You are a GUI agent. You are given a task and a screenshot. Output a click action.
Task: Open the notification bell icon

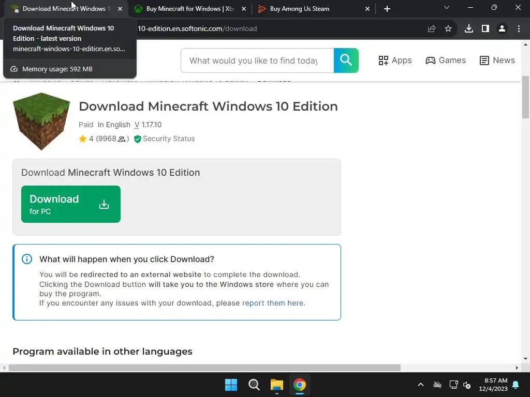(x=516, y=385)
